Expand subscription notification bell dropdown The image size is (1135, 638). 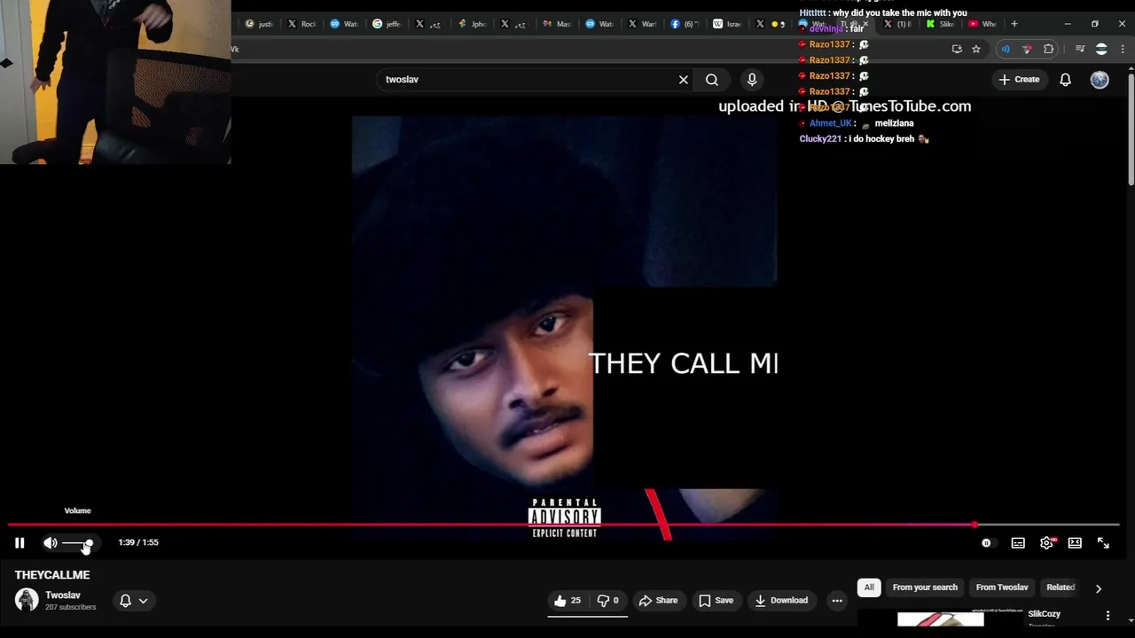coord(133,601)
